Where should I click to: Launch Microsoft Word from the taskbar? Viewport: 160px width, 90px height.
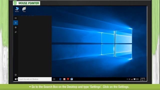coord(72,79)
